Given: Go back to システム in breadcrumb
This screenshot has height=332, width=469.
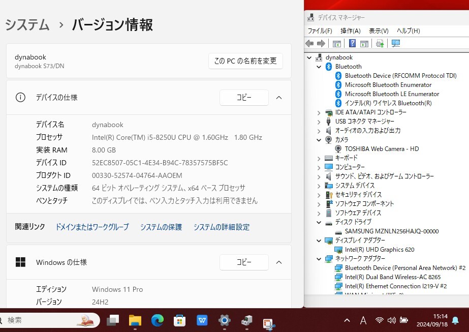Looking at the screenshot, I should pyautogui.click(x=27, y=24).
